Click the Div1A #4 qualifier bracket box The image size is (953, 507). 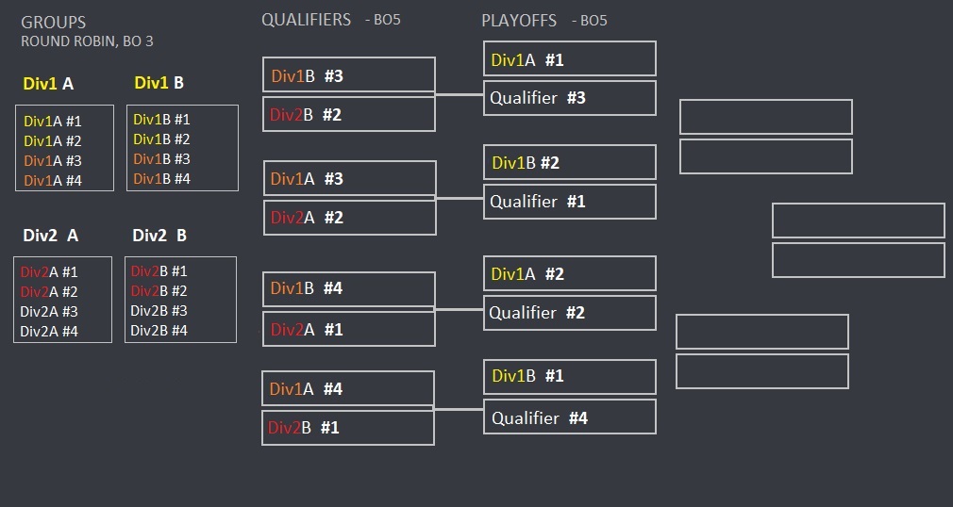point(347,388)
